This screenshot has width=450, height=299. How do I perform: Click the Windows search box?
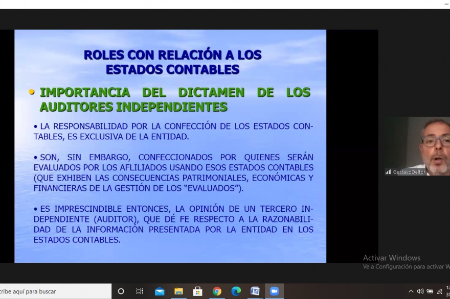pyautogui.click(x=56, y=291)
